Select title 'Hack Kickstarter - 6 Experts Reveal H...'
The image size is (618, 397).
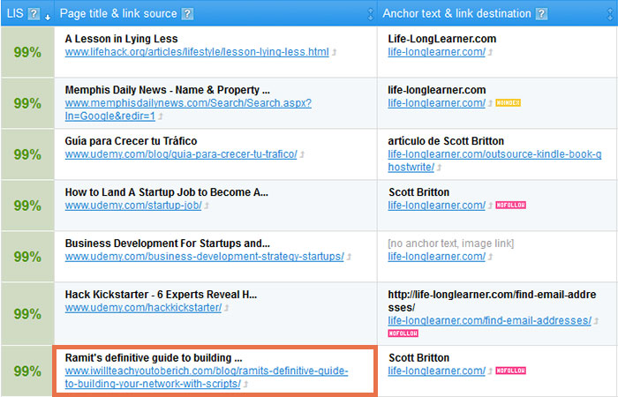coord(161,295)
